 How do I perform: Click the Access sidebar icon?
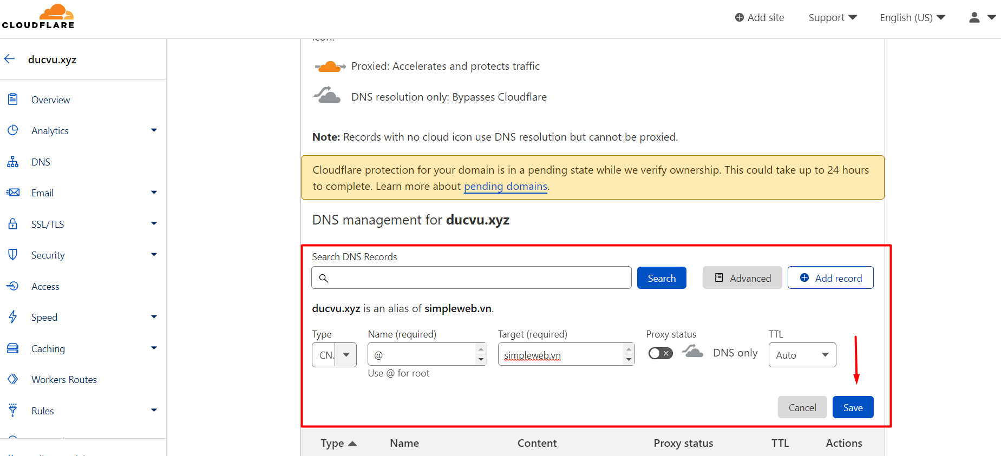click(13, 286)
